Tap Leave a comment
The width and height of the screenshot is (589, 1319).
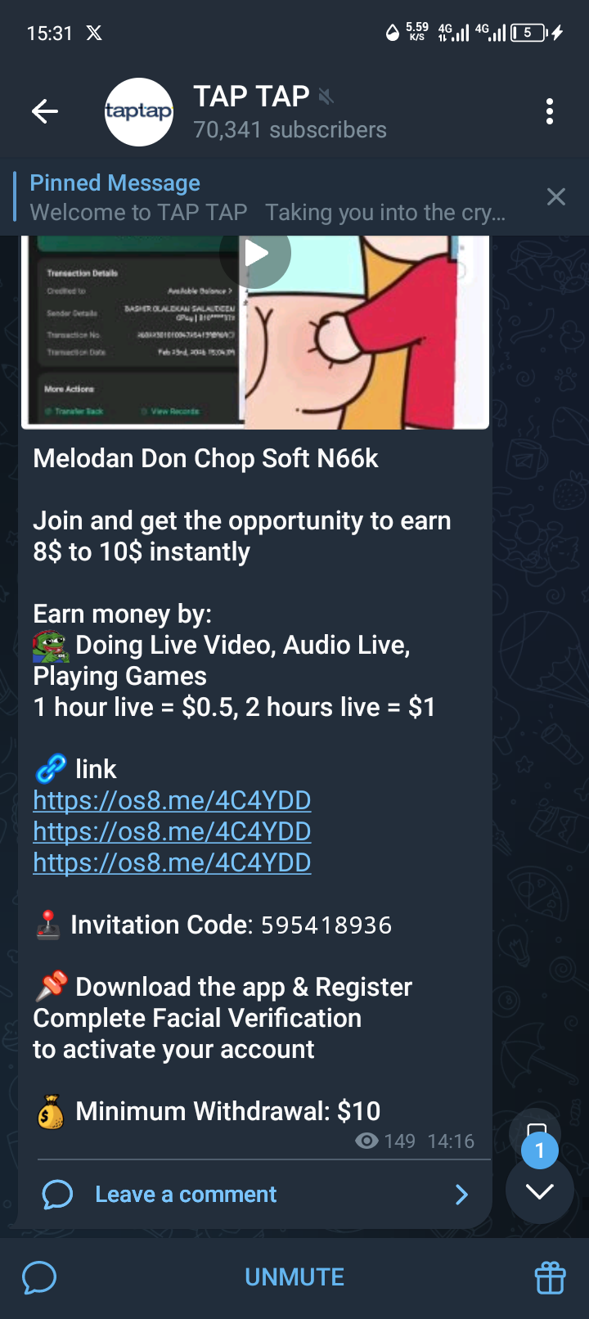pyautogui.click(x=186, y=1195)
